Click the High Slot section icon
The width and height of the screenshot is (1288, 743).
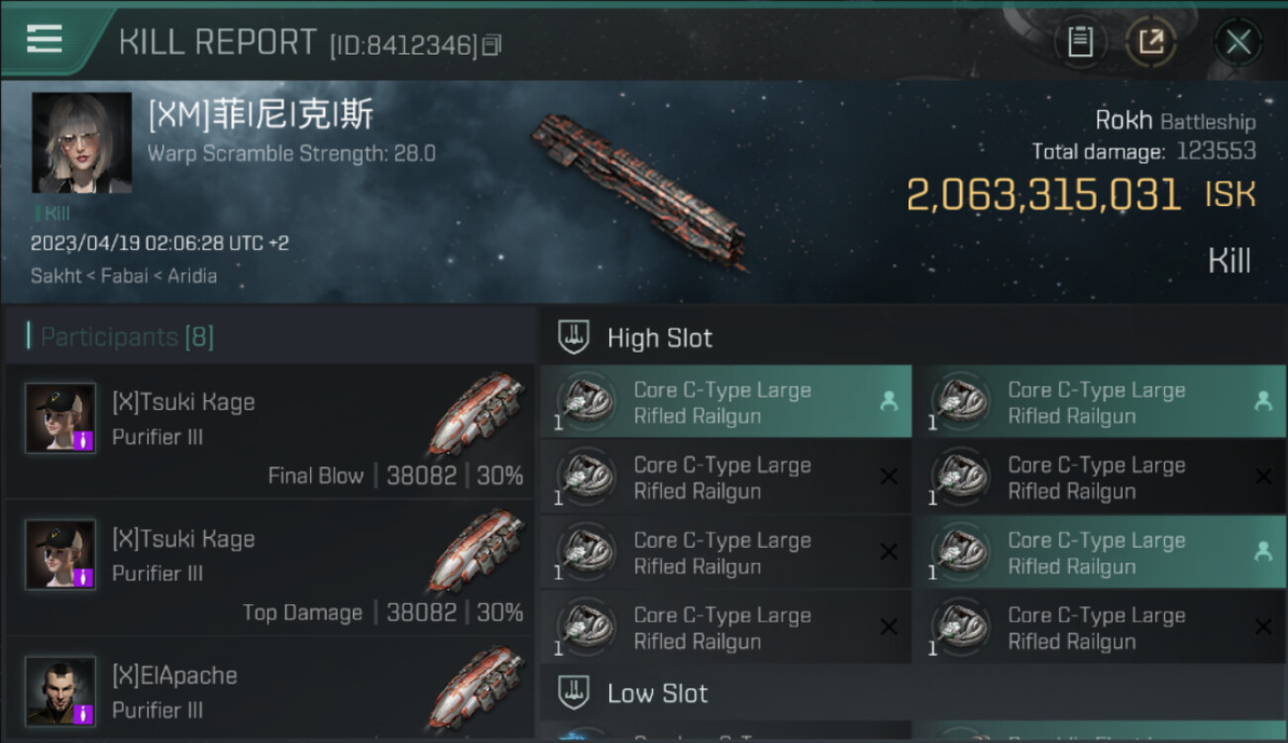(x=574, y=338)
